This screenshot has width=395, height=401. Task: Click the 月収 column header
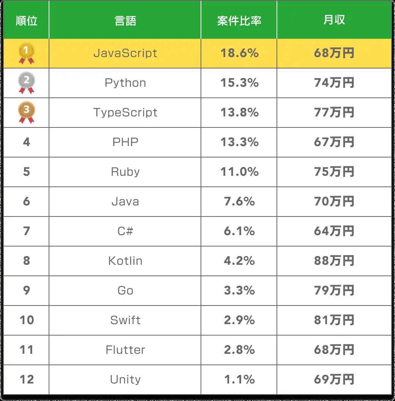334,21
